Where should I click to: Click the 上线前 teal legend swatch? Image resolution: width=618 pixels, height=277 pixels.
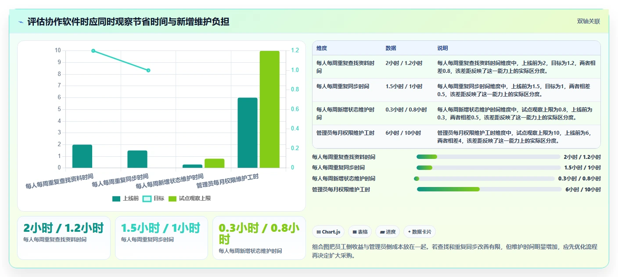[x=116, y=198]
